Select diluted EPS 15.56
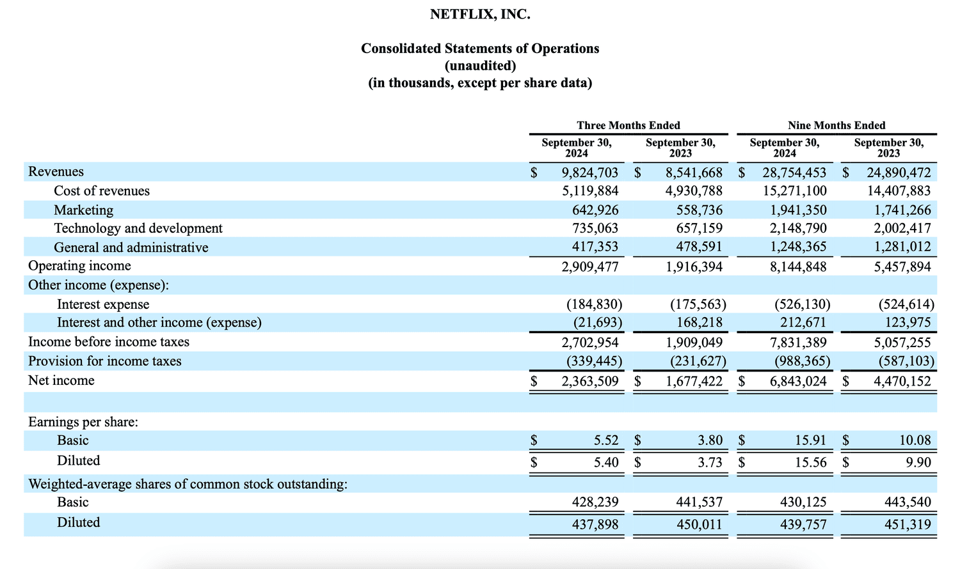The height and width of the screenshot is (569, 960). [811, 462]
